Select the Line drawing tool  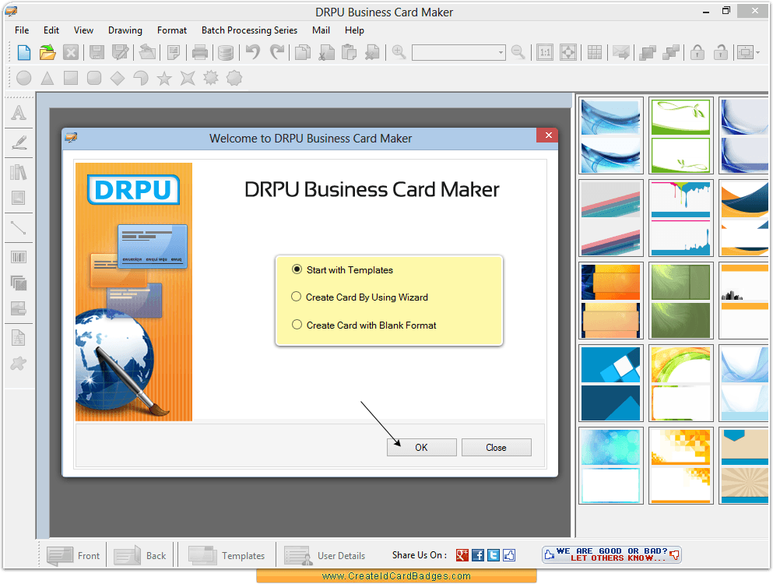coord(19,228)
